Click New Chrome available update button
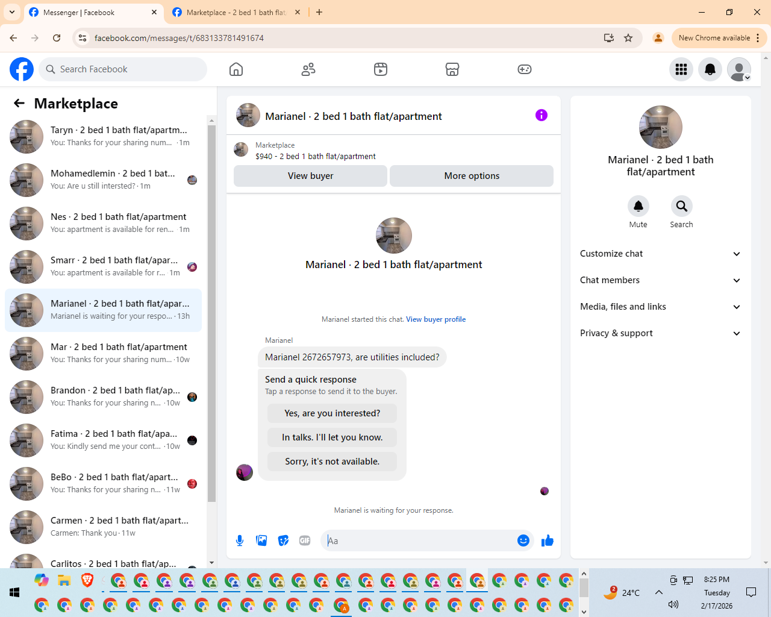The image size is (771, 617). coord(719,38)
